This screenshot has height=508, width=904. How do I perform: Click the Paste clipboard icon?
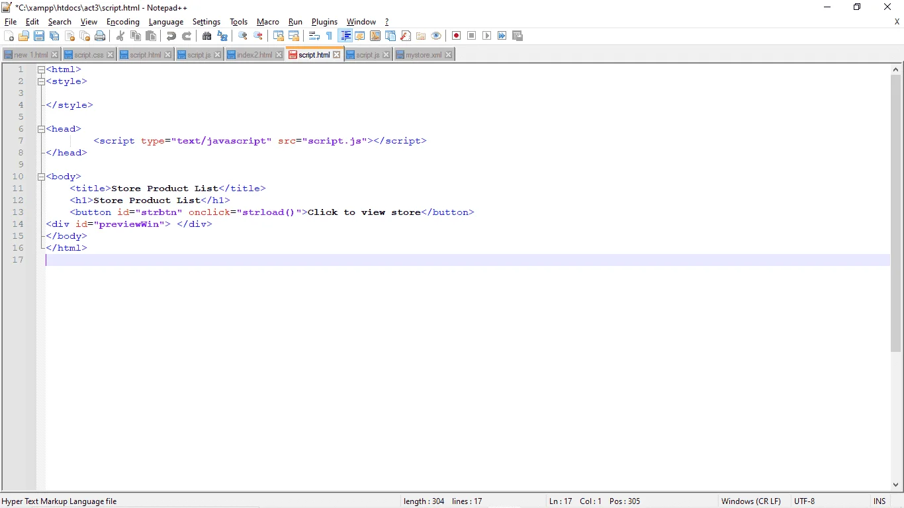(x=151, y=36)
